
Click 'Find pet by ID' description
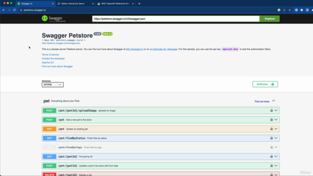point(86,156)
